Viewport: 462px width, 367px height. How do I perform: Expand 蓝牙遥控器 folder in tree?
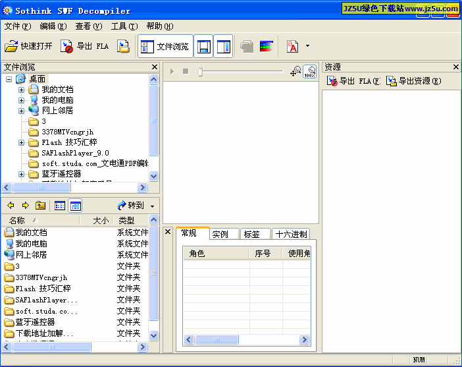[x=21, y=175]
